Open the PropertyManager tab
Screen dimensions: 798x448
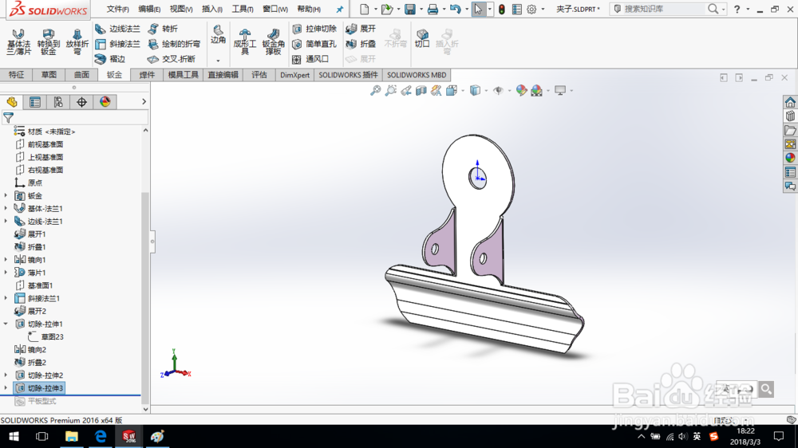tap(34, 102)
